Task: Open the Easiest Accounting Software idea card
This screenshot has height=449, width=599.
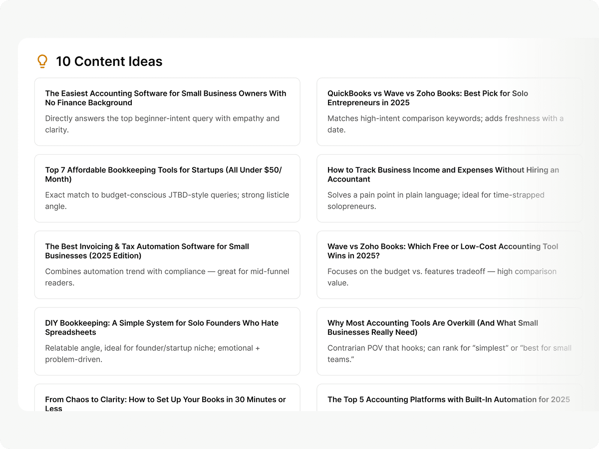Action: tap(166, 98)
